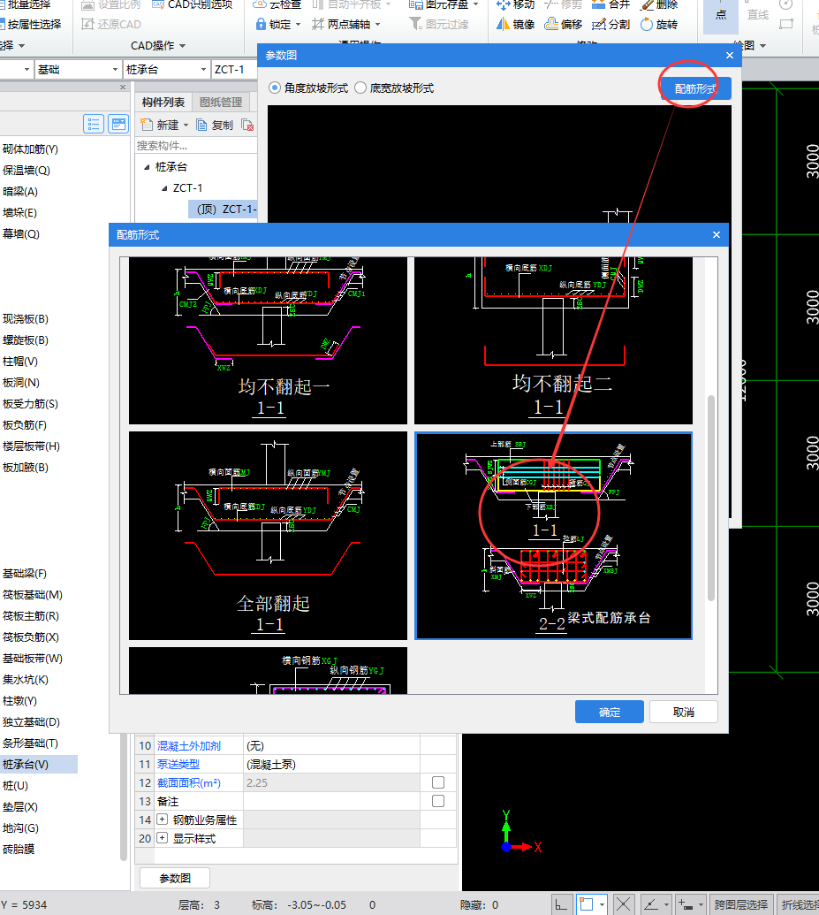The width and height of the screenshot is (819, 915).
Task: Select the Move (移动) tool
Action: [x=516, y=4]
